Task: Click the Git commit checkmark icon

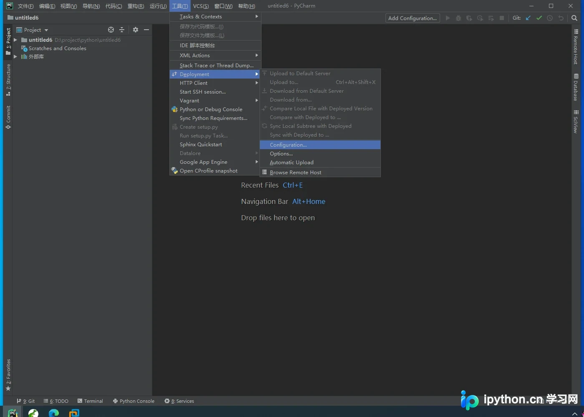Action: click(539, 18)
